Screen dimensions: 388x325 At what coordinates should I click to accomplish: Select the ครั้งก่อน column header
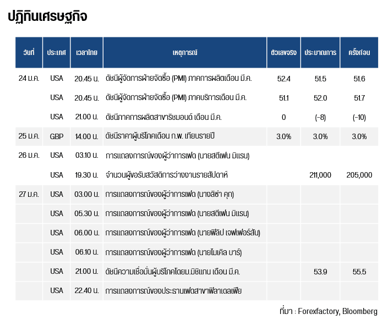(359, 53)
